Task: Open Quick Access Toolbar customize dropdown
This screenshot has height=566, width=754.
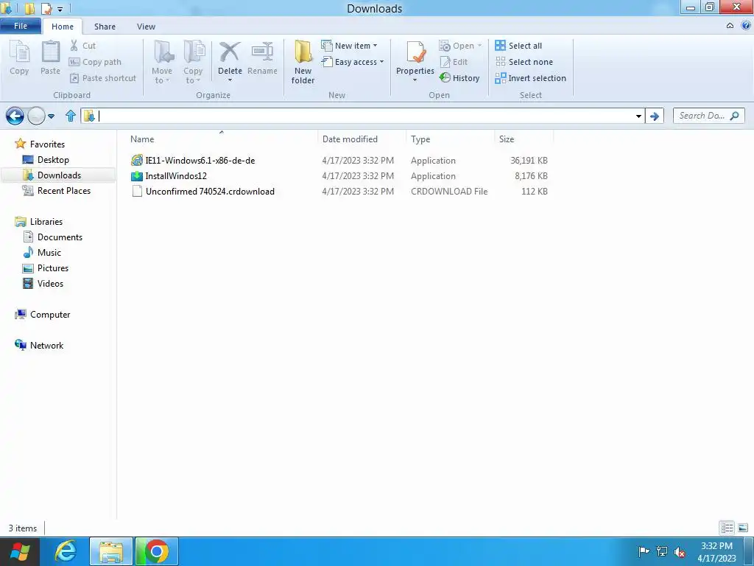Action: tap(60, 9)
